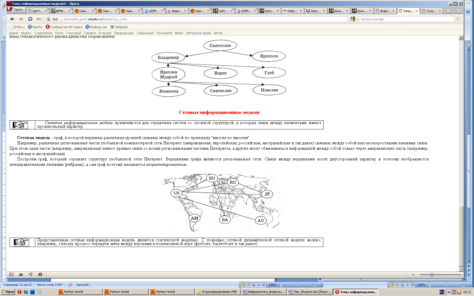Click the Веб globe security badge
474x296 pixels.
tap(53, 19)
